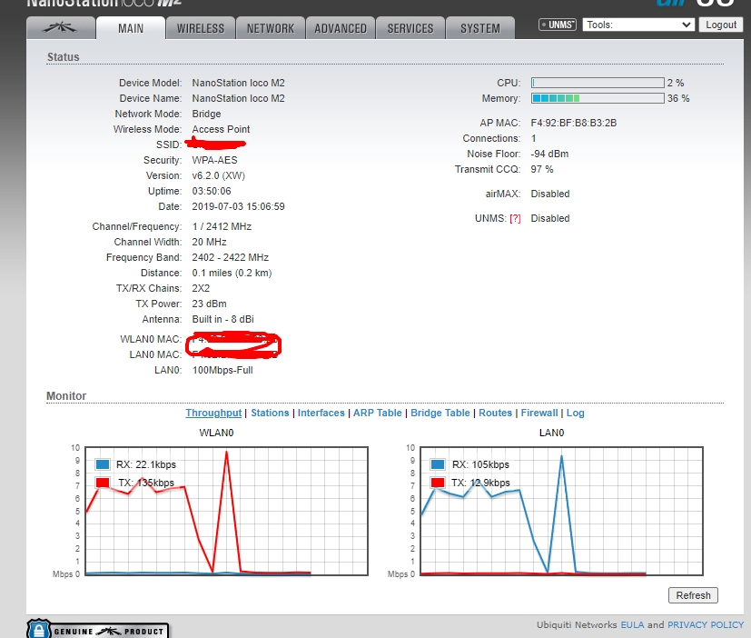Click the Transmit CCQ value 97 %
The height and width of the screenshot is (638, 751).
pyautogui.click(x=542, y=169)
